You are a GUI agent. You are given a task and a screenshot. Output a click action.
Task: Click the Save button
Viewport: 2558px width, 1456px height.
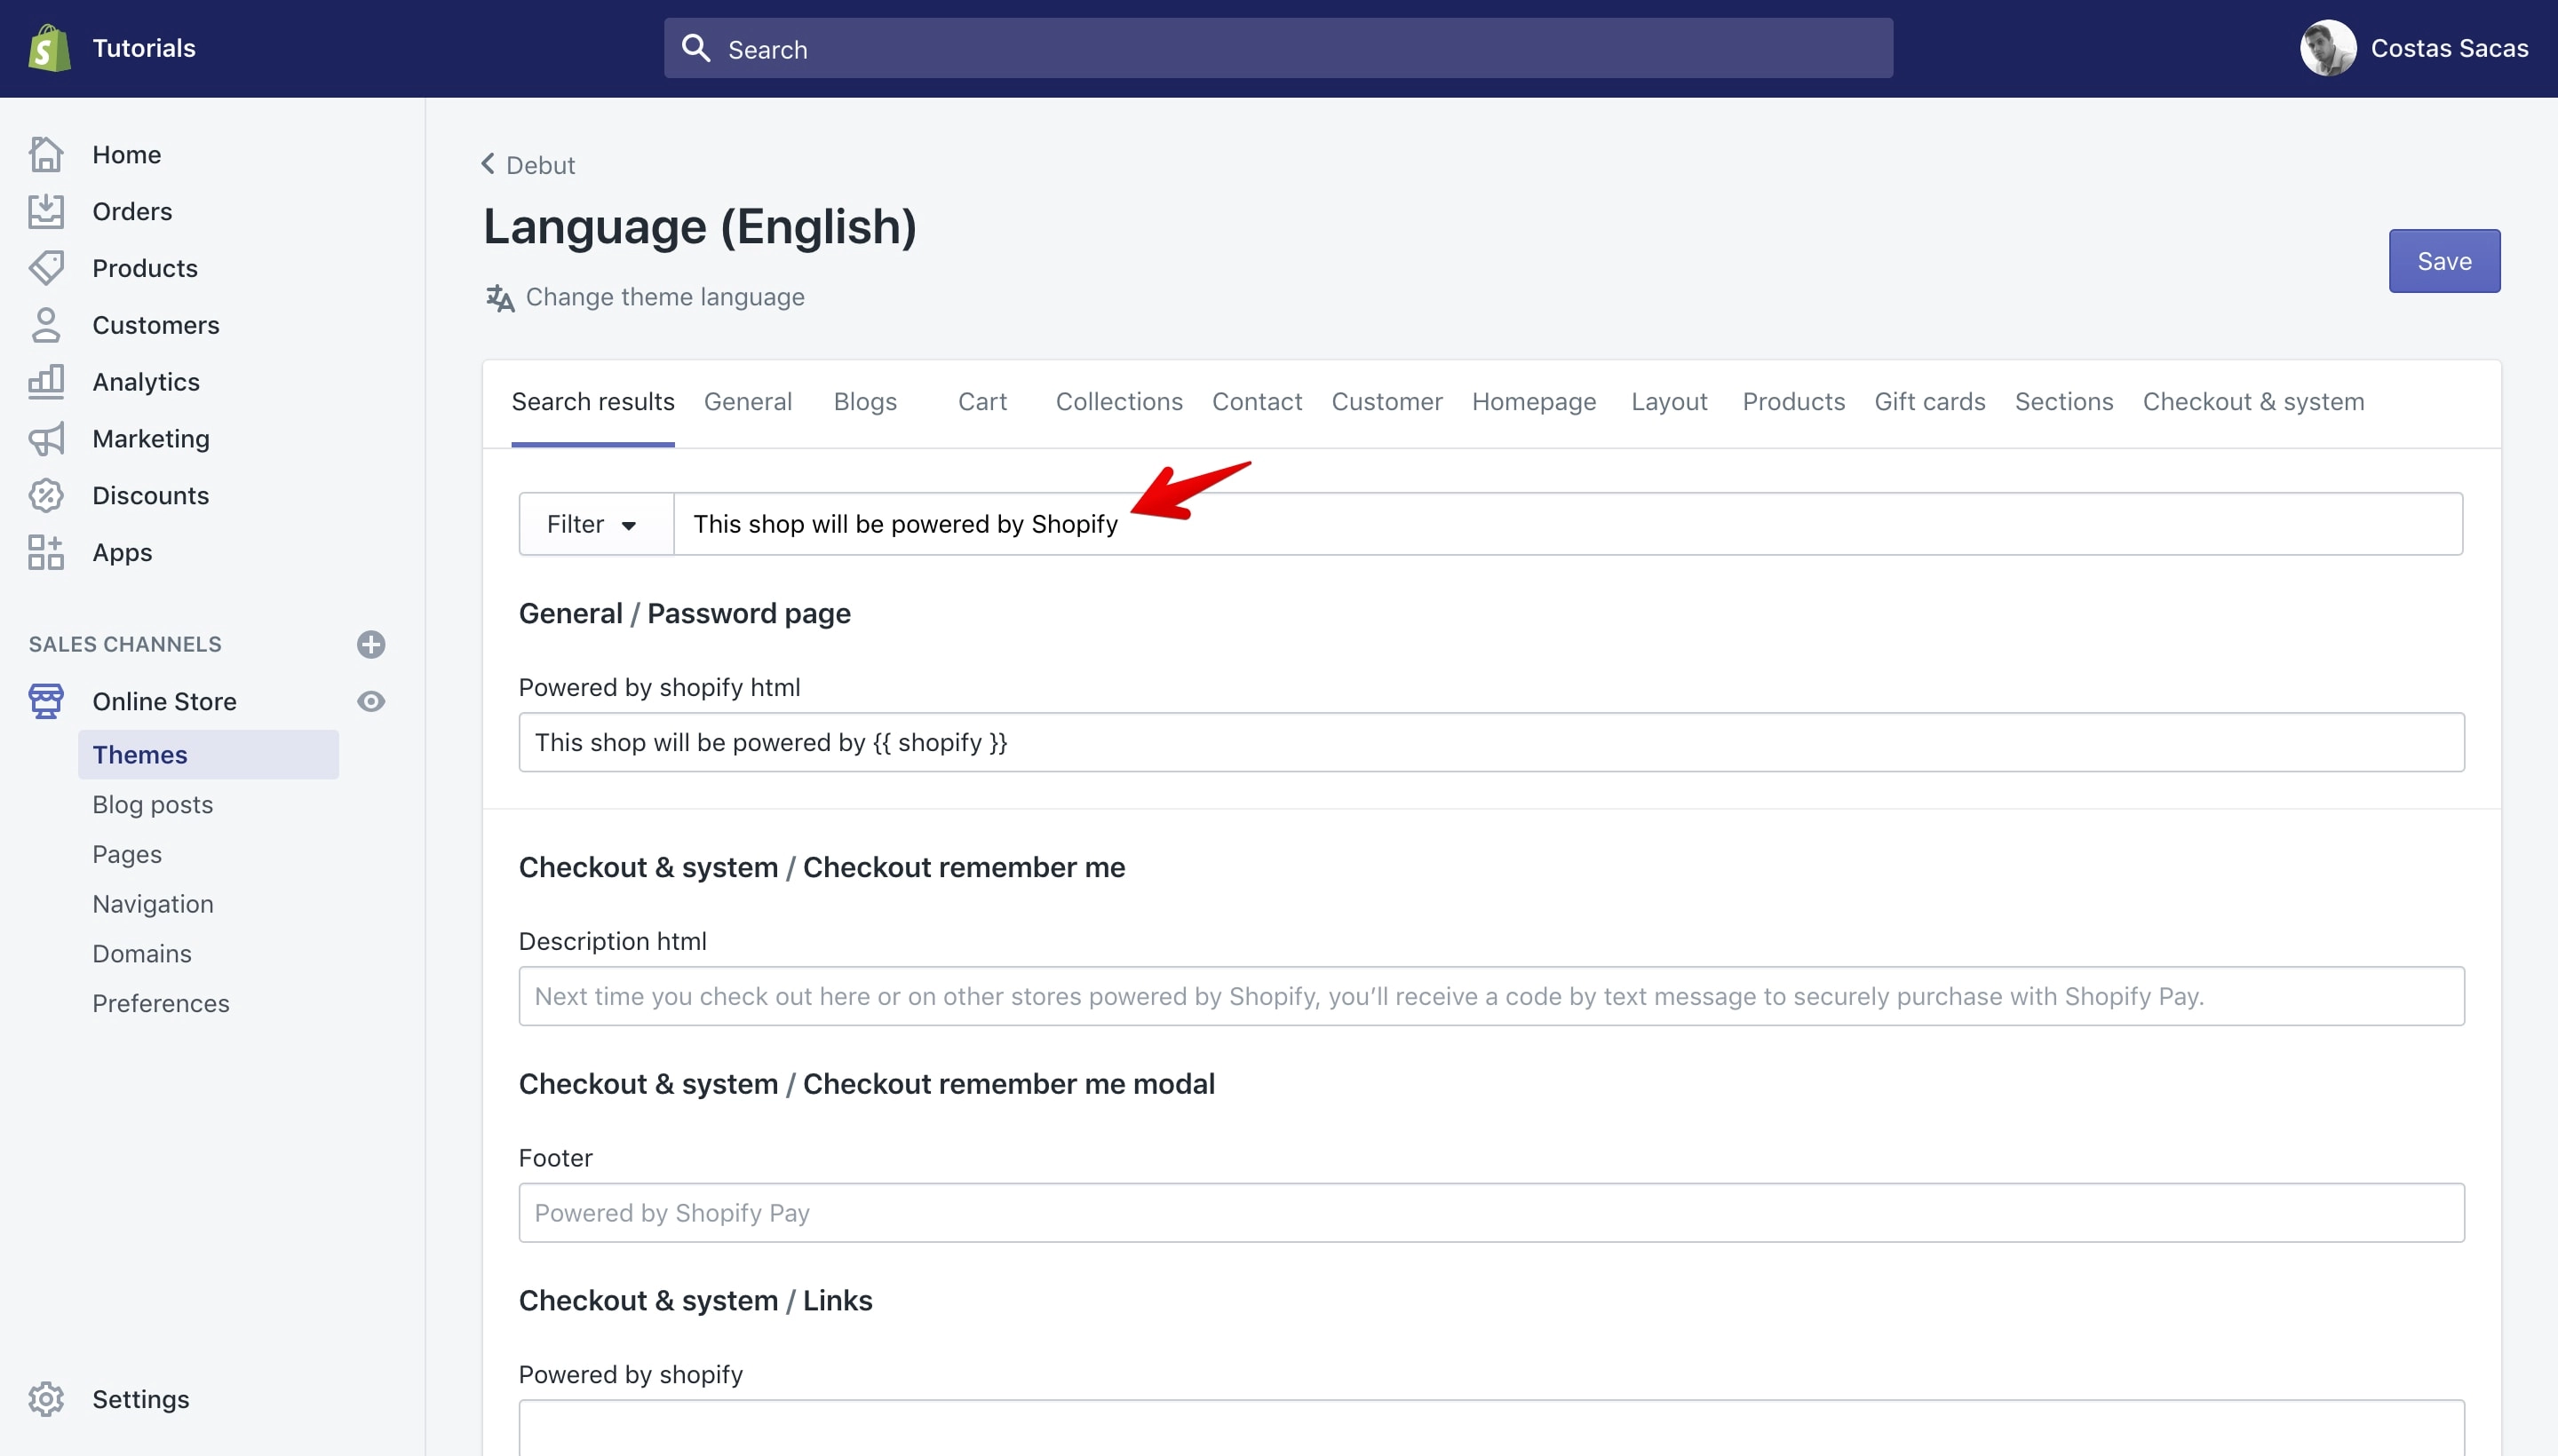[2444, 261]
